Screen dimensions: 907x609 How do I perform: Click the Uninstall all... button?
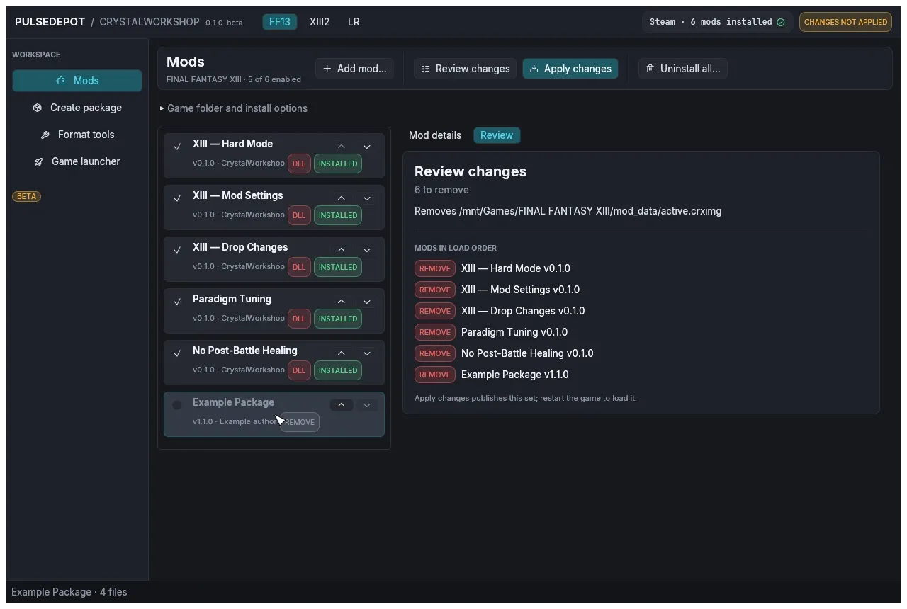(x=683, y=69)
